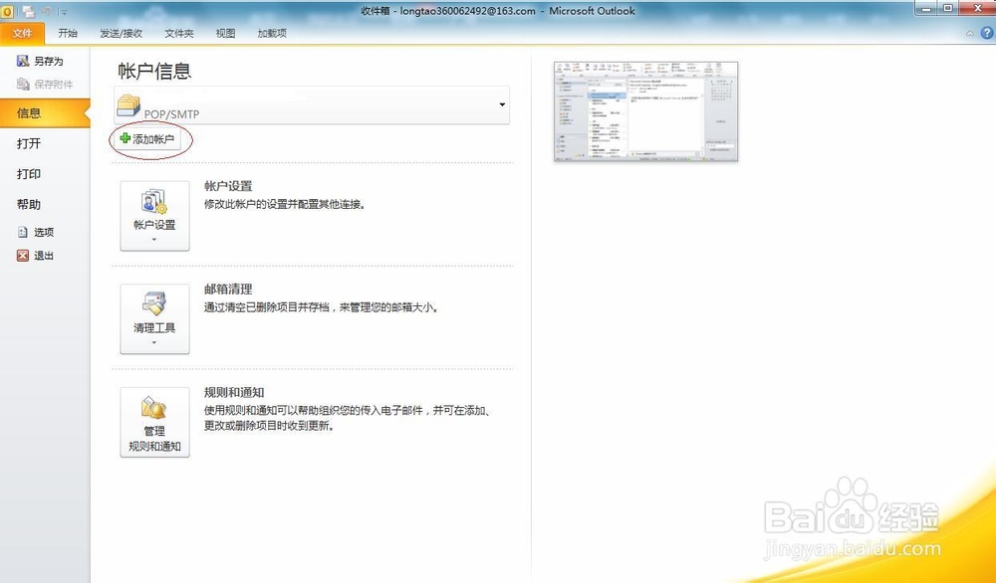Click 保存附件 menu entry
The height and width of the screenshot is (583, 996).
[45, 84]
